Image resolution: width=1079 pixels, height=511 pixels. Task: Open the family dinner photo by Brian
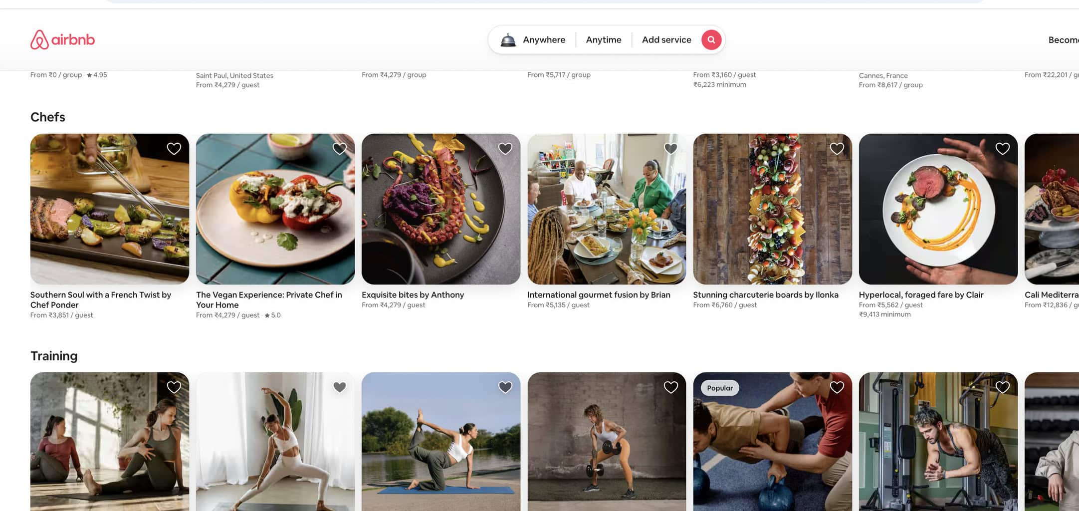(607, 209)
